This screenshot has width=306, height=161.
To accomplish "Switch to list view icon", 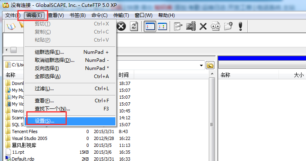I will pos(150,26).
